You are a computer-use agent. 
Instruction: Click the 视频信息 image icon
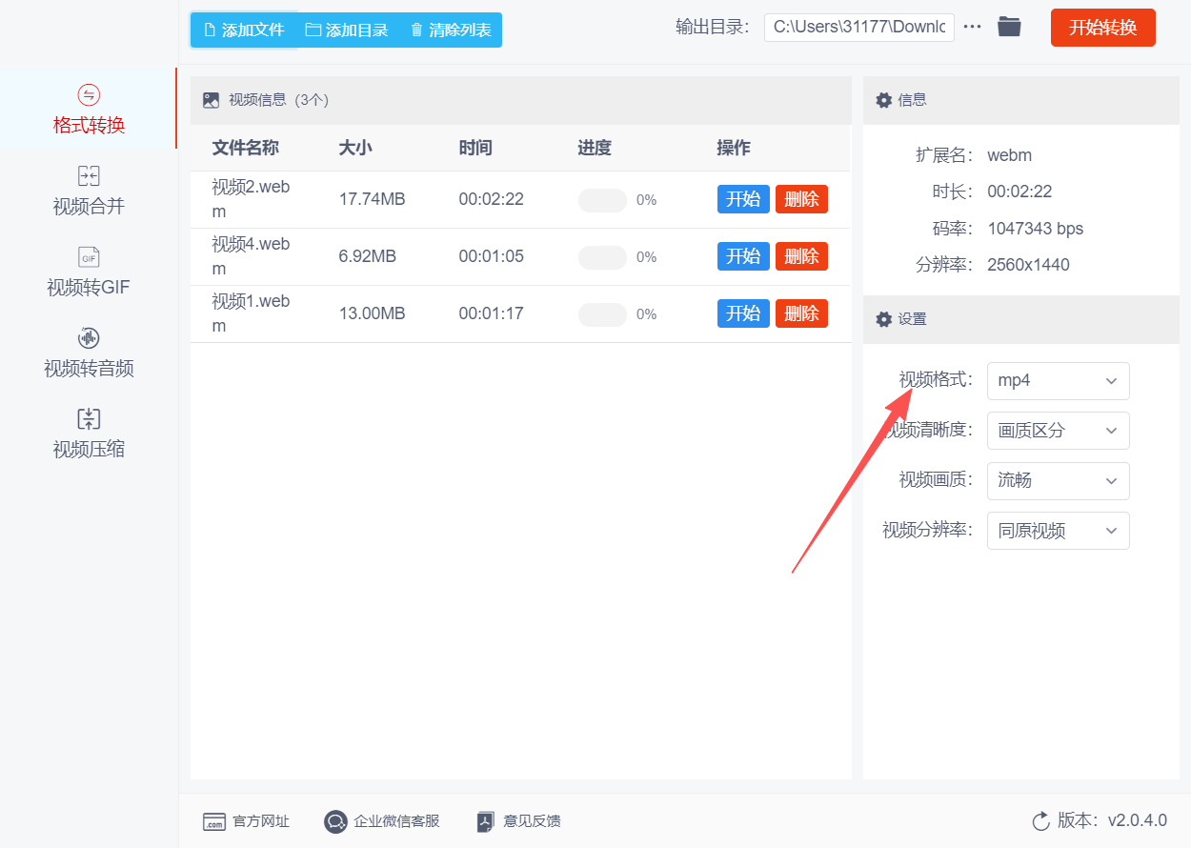pyautogui.click(x=211, y=100)
